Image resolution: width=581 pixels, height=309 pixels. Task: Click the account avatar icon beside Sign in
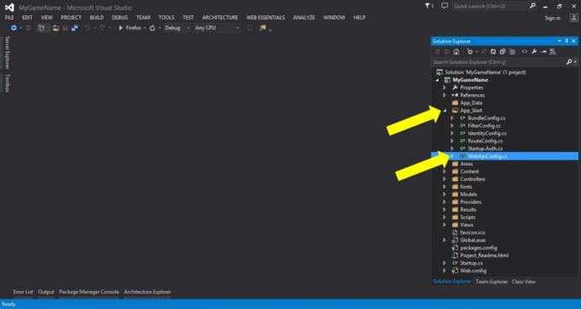(x=573, y=18)
